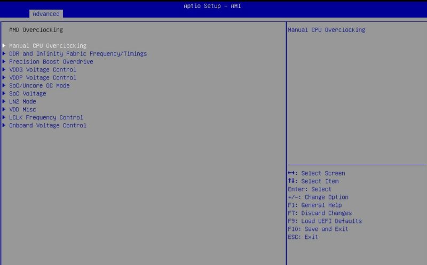Select the LN2 Mode entry
The image size is (427, 265).
pos(22,101)
